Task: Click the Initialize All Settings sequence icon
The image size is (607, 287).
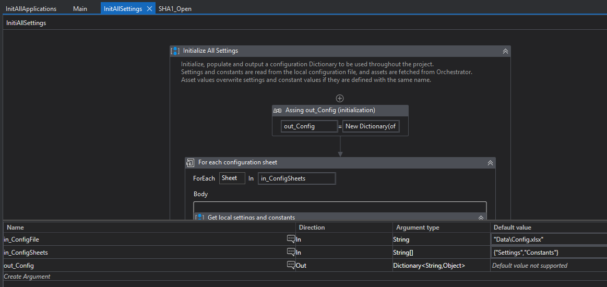Action: (176, 51)
